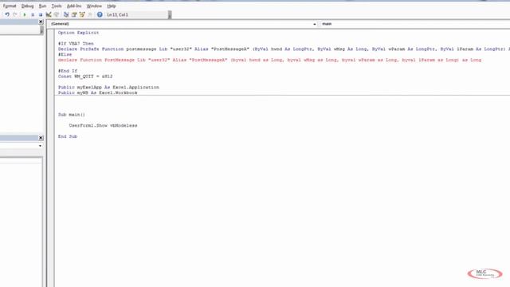This screenshot has height=287, width=510.
Task: Click the '#End If' line
Action: 68,71
